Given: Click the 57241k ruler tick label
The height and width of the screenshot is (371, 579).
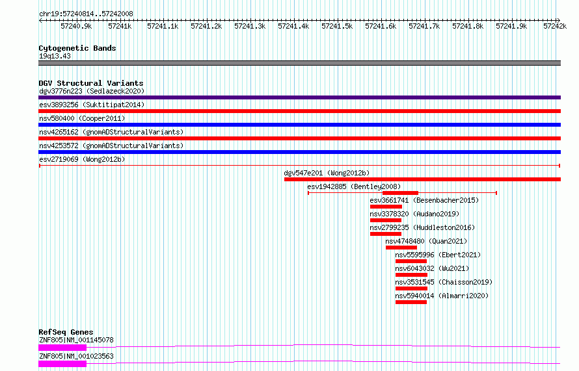Looking at the screenshot, I should [x=120, y=26].
